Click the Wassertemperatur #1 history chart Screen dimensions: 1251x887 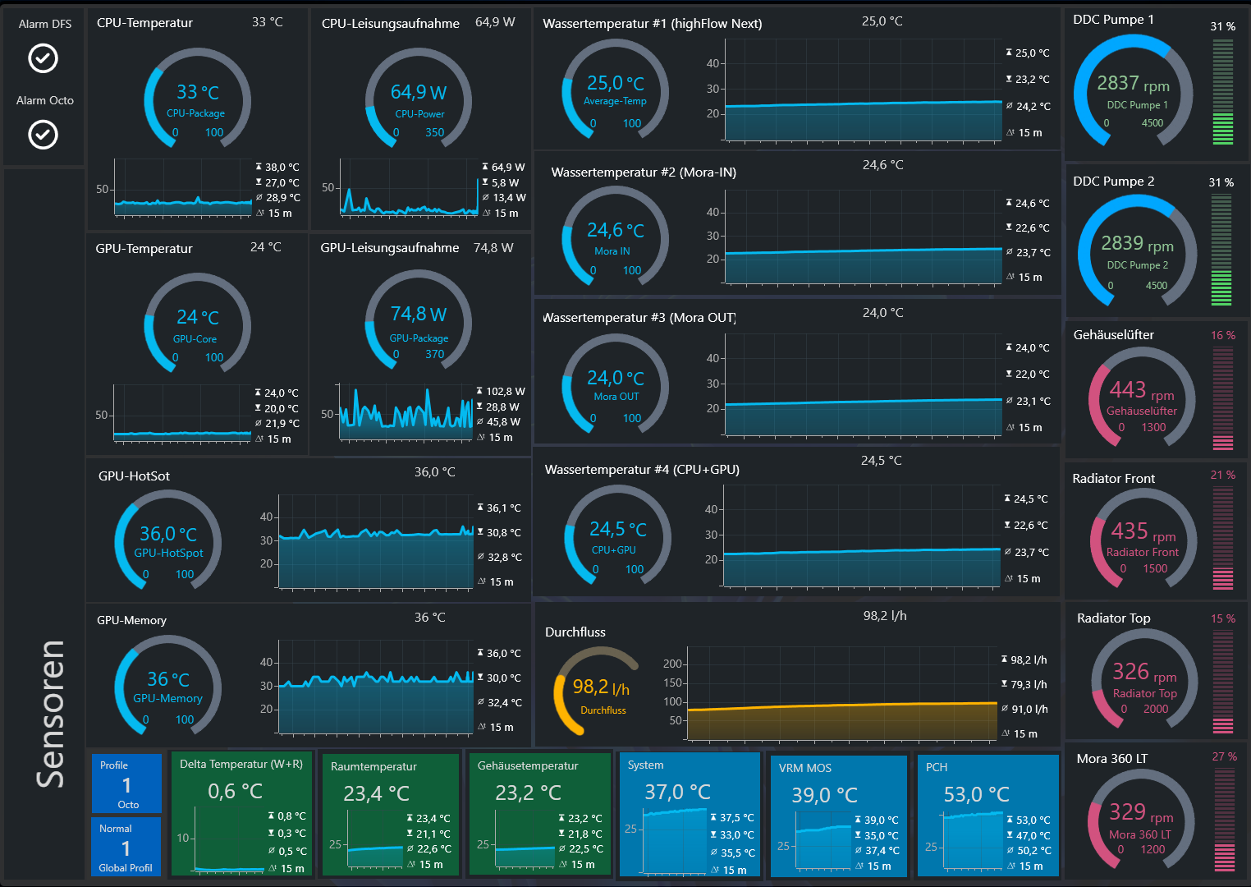[x=864, y=90]
